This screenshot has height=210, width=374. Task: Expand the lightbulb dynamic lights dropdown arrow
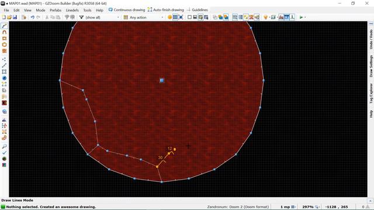coord(269,17)
